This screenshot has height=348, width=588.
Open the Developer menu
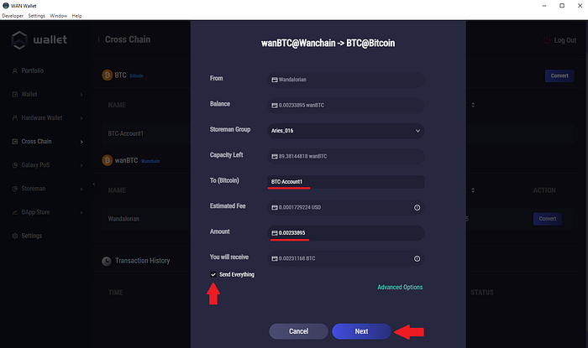click(x=13, y=16)
